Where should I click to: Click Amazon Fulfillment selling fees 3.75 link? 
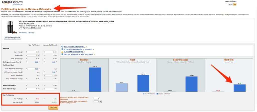pos(54,62)
